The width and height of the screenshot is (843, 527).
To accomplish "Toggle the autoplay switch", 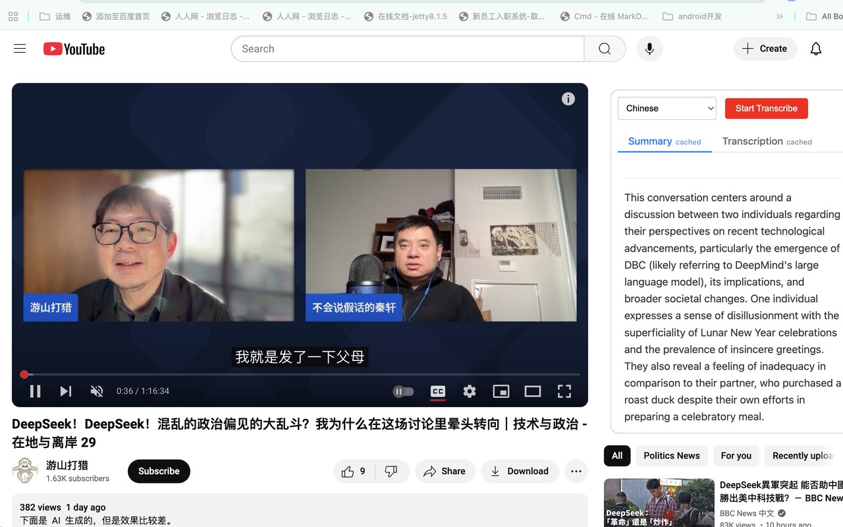I will 404,391.
